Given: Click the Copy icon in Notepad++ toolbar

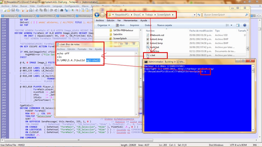Looking at the screenshot, I should pyautogui.click(x=41, y=10).
